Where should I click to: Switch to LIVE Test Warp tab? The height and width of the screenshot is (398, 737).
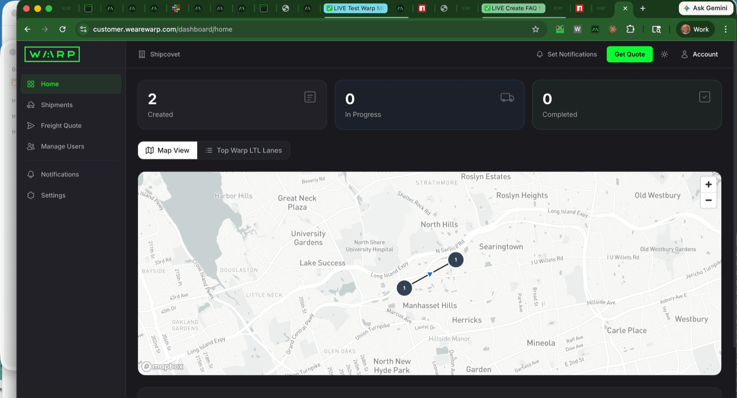click(x=355, y=8)
